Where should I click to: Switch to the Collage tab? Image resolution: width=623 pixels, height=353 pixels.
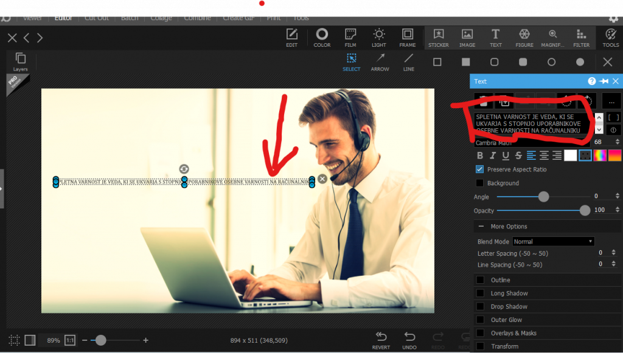(161, 18)
